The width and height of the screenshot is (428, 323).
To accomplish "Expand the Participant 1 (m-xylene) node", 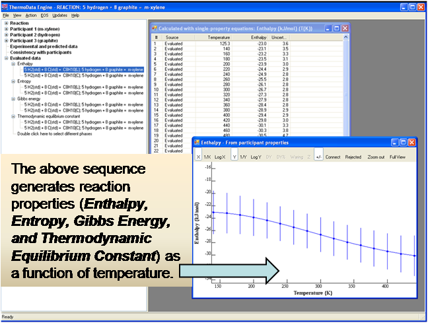I will pos(7,29).
